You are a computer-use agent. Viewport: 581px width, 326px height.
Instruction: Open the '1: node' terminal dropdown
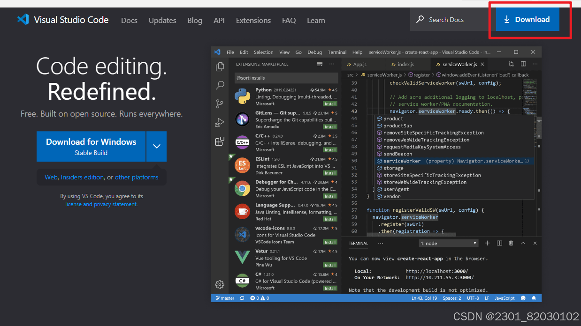[x=448, y=243]
